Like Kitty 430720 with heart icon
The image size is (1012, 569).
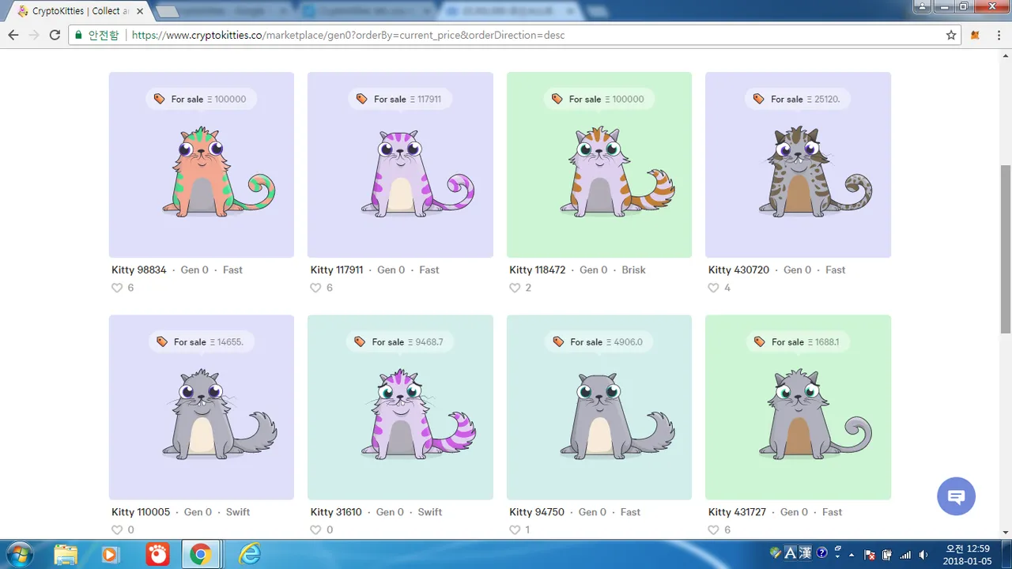(x=714, y=288)
